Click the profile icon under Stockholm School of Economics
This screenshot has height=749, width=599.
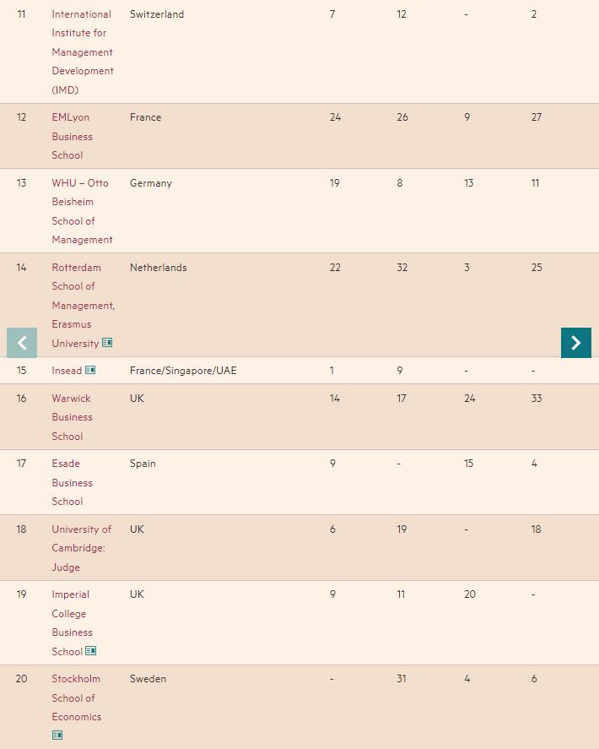pyautogui.click(x=57, y=735)
